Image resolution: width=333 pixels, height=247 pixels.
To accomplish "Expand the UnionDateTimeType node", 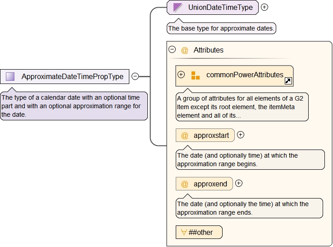I will click(x=265, y=7).
